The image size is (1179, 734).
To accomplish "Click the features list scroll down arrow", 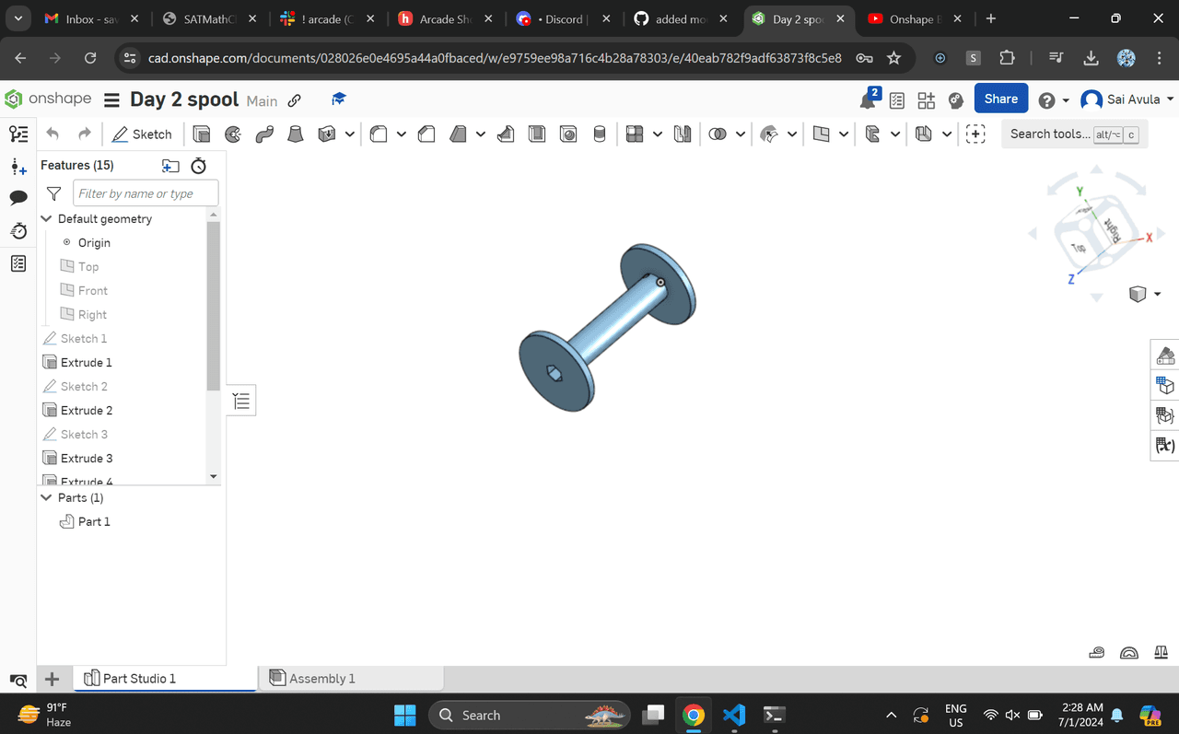I will coord(214,476).
